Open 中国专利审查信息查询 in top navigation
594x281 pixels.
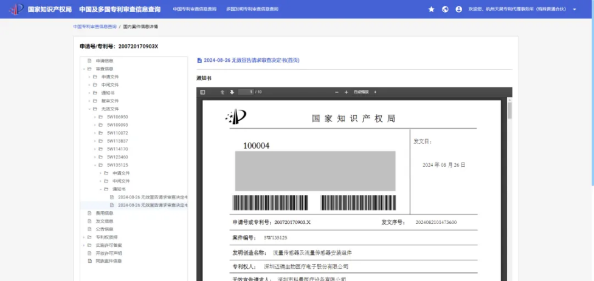(195, 9)
